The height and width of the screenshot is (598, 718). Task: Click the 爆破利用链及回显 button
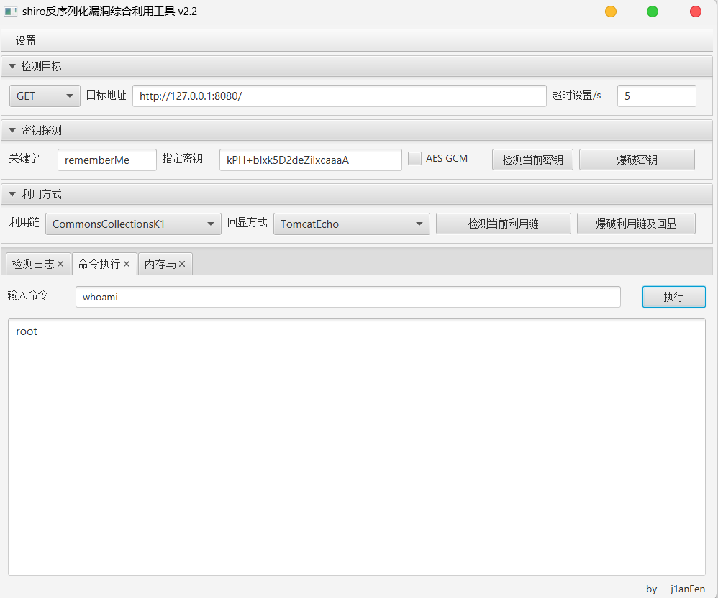click(636, 224)
